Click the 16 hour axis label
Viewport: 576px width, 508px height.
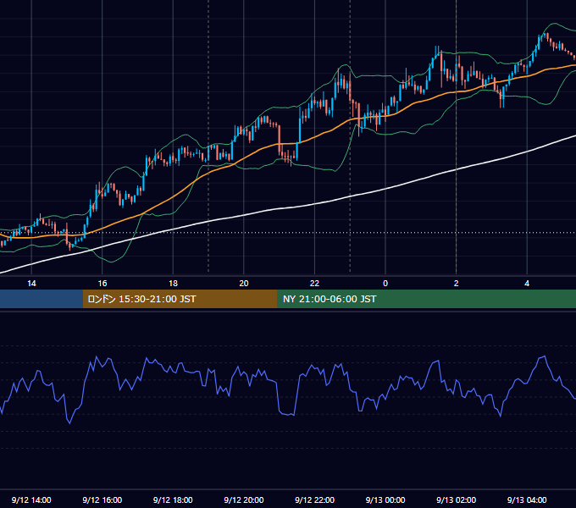pos(102,284)
